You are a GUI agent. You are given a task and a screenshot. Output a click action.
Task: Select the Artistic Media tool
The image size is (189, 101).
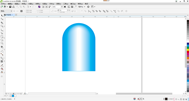[2, 33]
